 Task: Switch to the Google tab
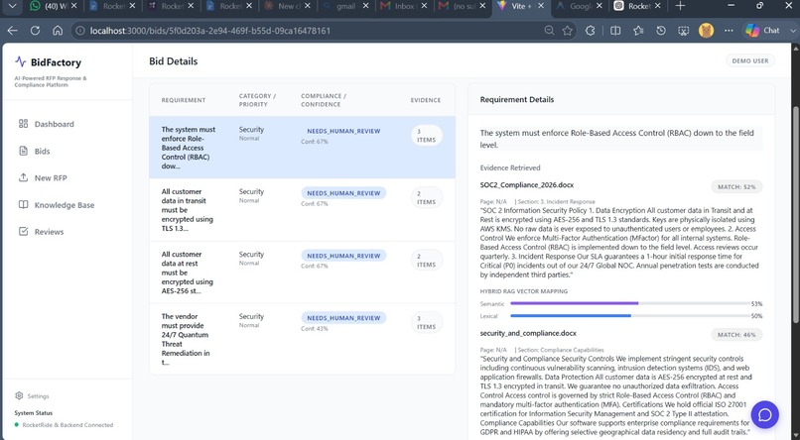click(576, 6)
